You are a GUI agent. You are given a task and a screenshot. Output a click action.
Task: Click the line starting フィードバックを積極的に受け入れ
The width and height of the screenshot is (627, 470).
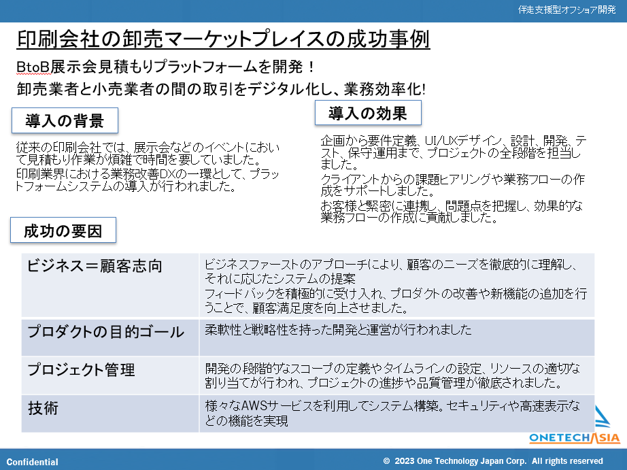pos(396,301)
